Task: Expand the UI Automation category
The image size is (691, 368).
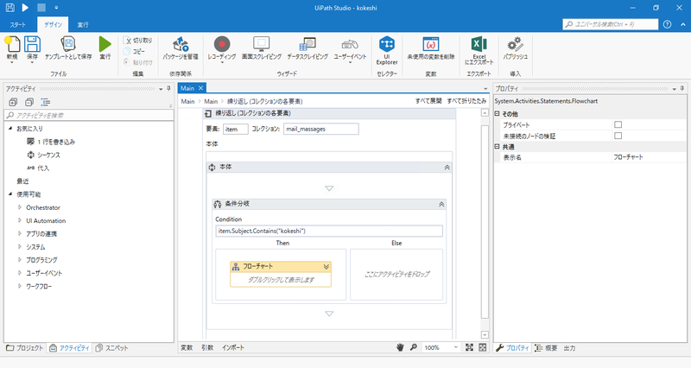Action: pyautogui.click(x=19, y=220)
